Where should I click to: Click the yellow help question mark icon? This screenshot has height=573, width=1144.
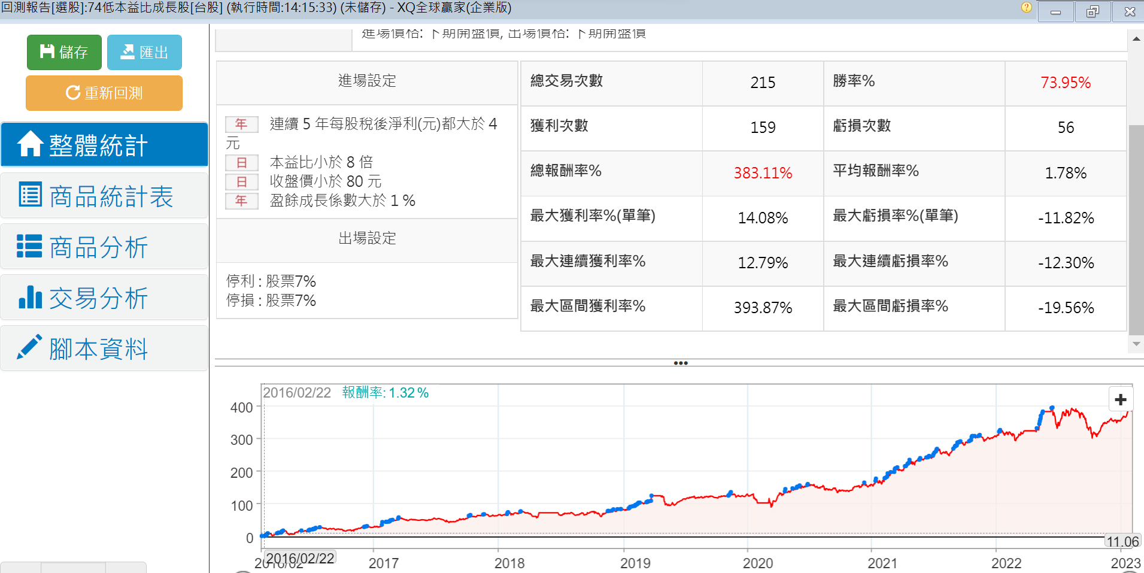tap(1026, 8)
